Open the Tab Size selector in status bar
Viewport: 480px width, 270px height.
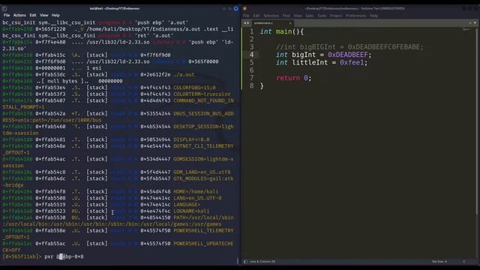(439, 262)
